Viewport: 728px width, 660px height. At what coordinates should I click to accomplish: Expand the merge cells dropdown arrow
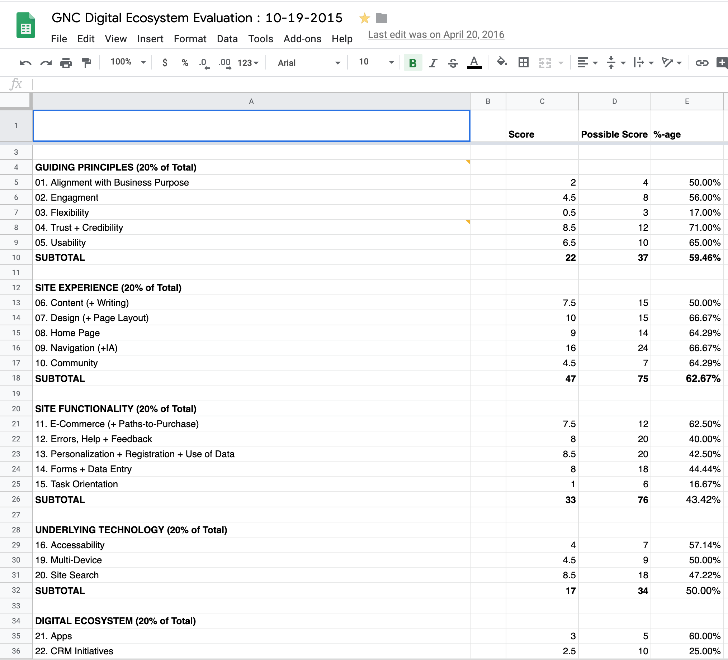tap(561, 63)
